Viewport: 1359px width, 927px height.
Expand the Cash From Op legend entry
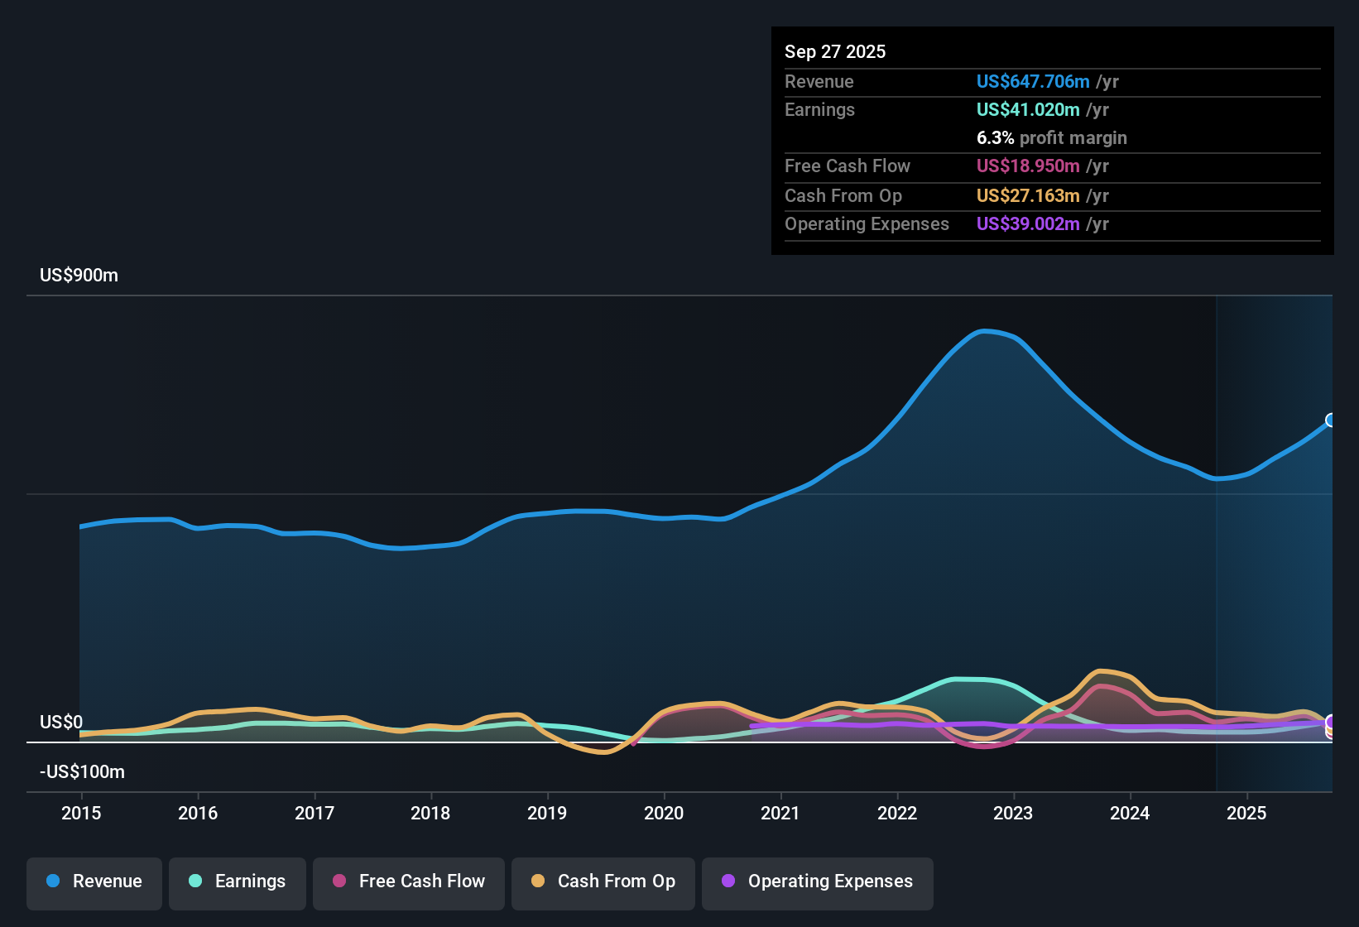[603, 881]
